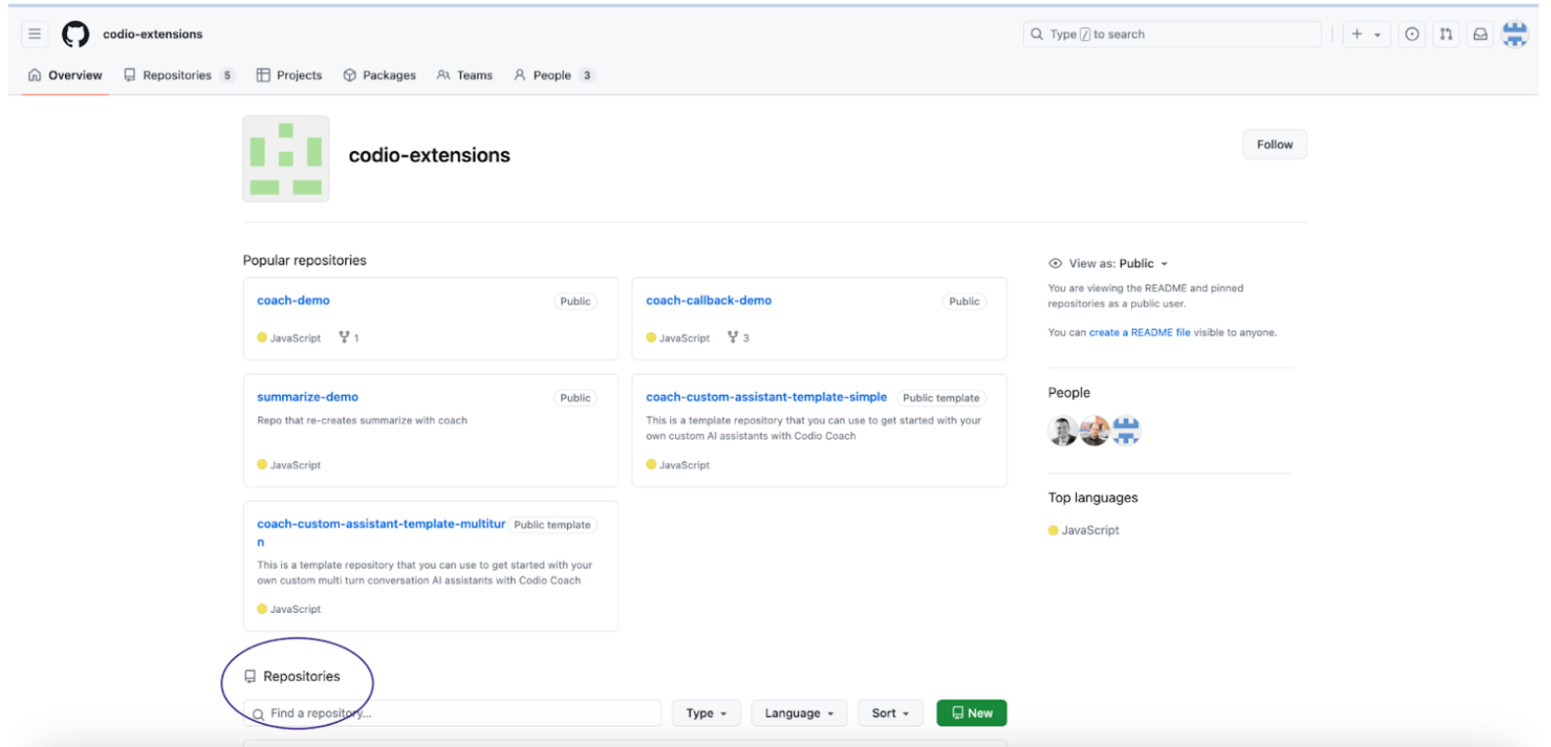Open coach-custom-assistant-template-simple repository
Image resolution: width=1551 pixels, height=747 pixels.
766,397
